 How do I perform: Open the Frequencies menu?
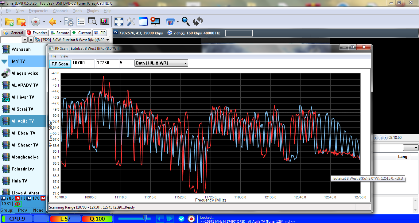38,11
